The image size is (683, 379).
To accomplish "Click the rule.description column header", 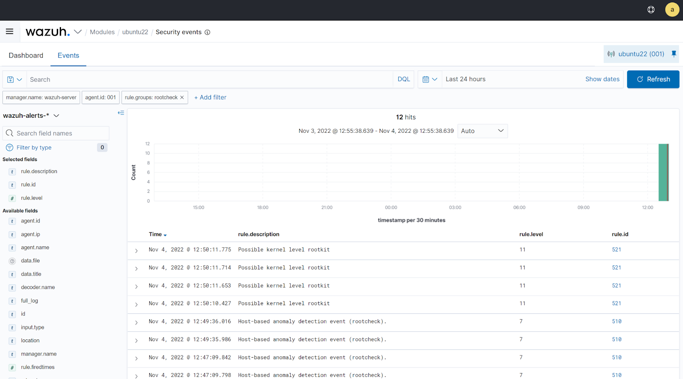I will tap(259, 234).
